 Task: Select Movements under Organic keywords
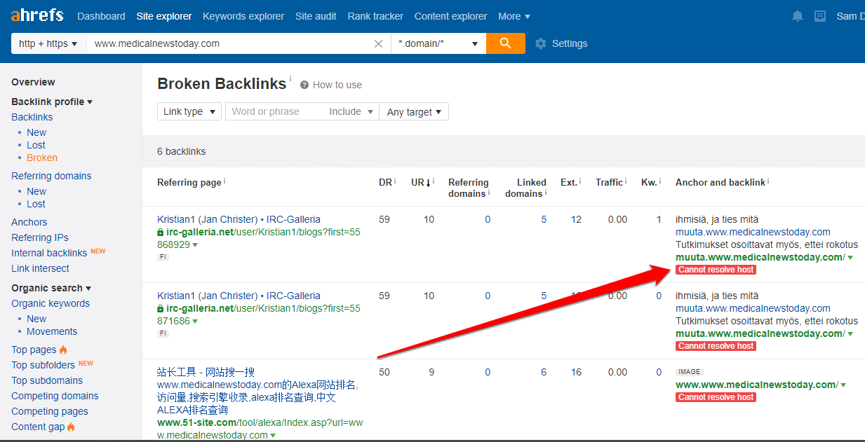[52, 331]
